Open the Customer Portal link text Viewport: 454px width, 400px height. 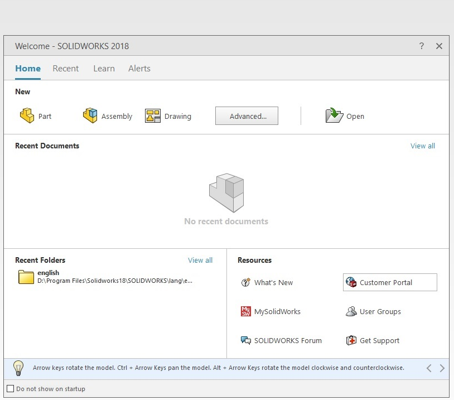[386, 282]
